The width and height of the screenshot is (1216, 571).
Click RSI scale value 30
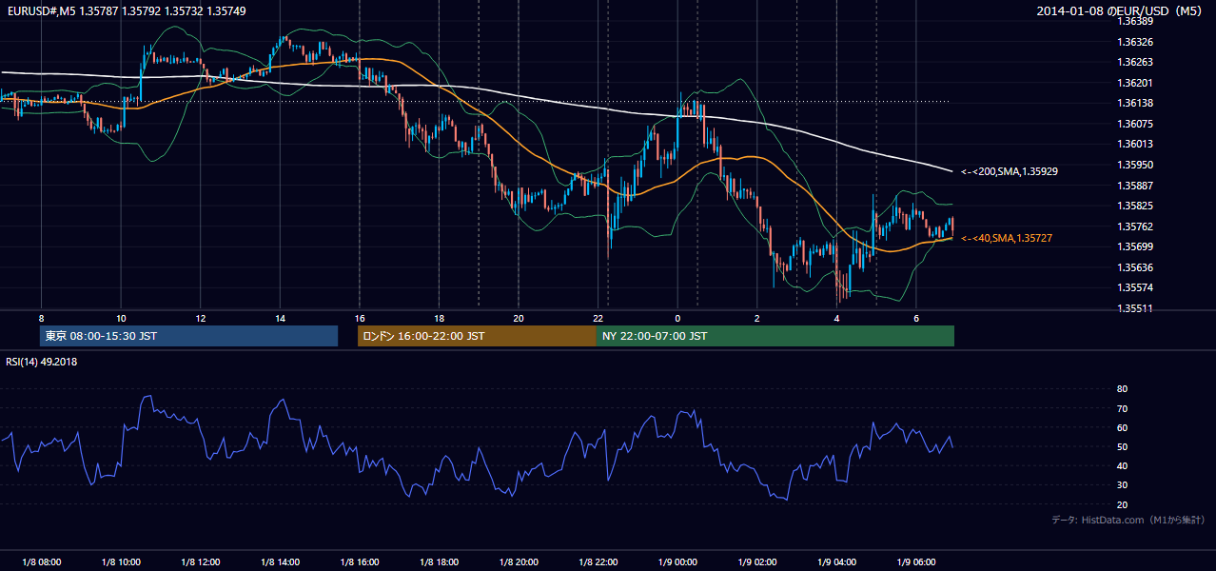pos(1122,485)
